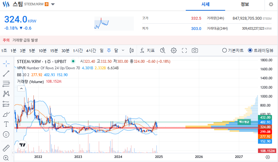
Task: Select the text annotation tool
Action: (6, 124)
